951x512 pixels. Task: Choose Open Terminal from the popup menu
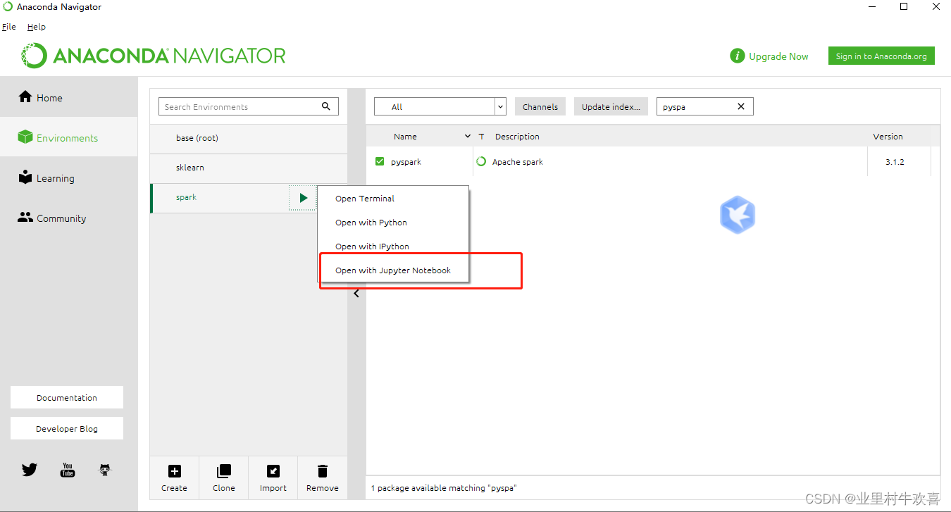point(393,199)
